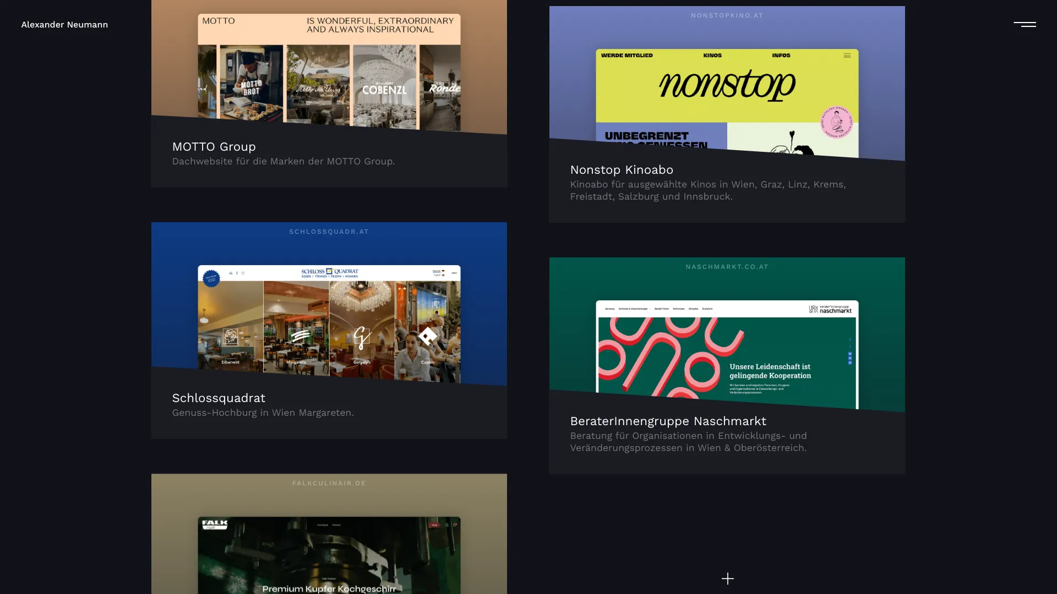1057x594 pixels.
Task: Open the Nonstop Kinoabo project title
Action: click(622, 170)
